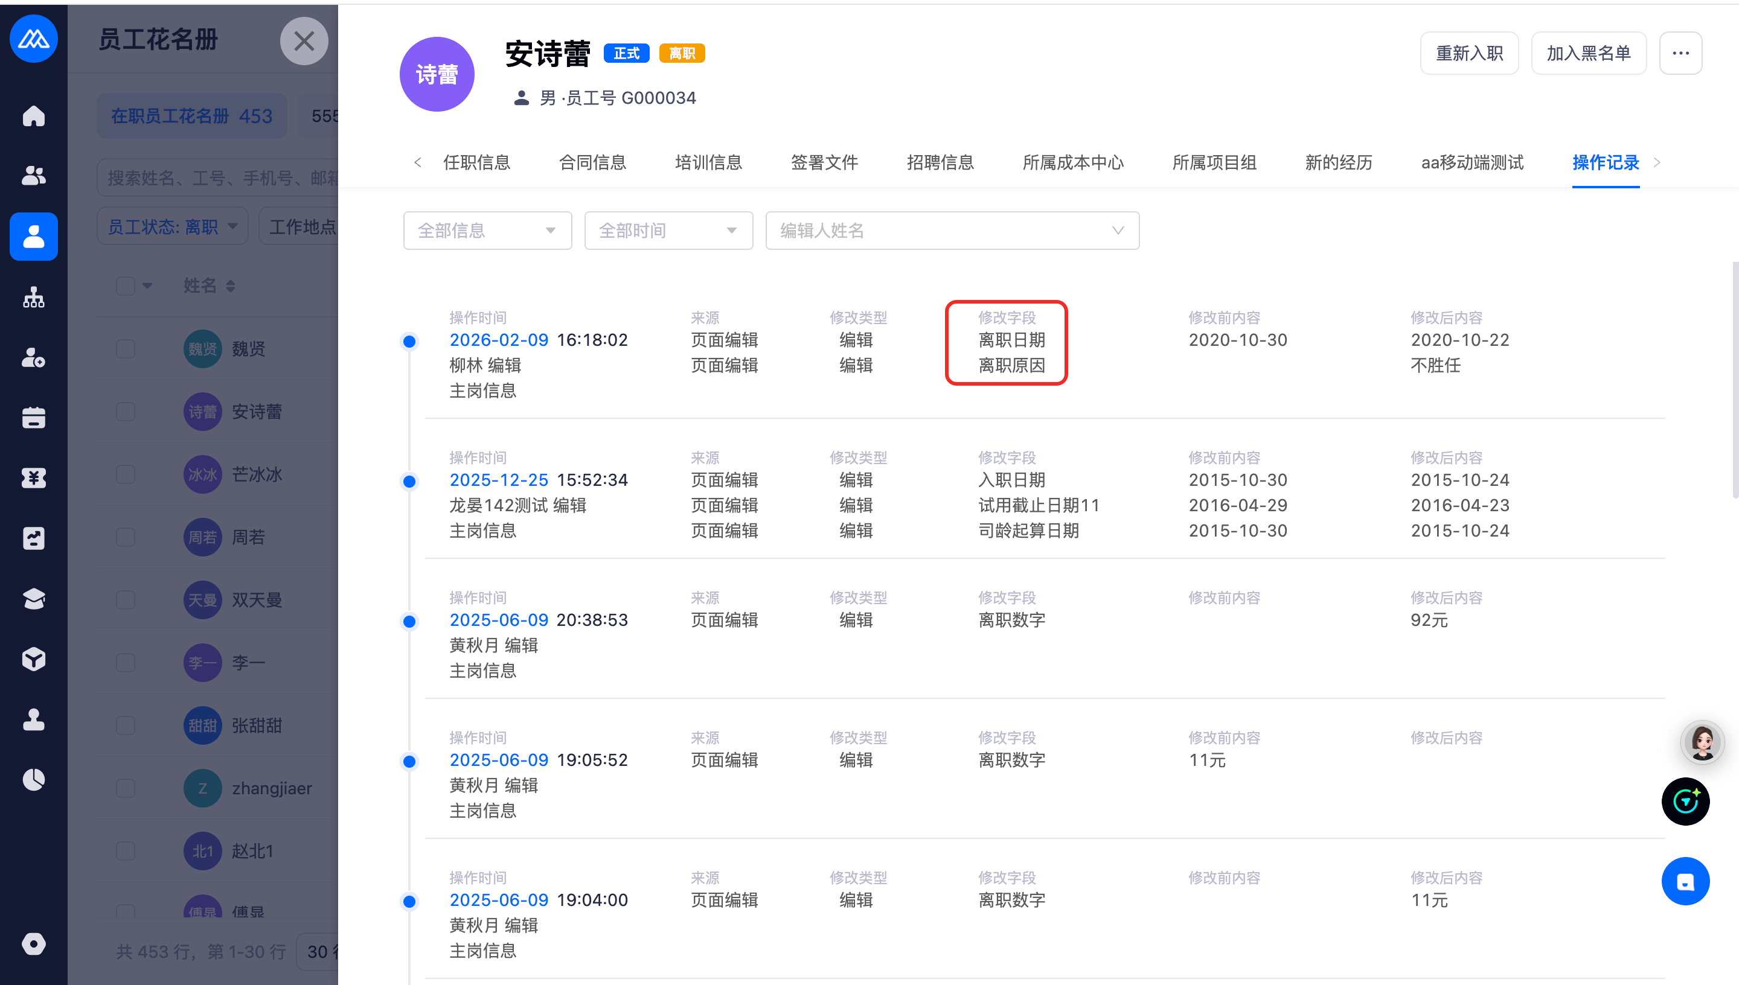Click the 重新入职 button
The image size is (1739, 985).
[x=1468, y=54]
